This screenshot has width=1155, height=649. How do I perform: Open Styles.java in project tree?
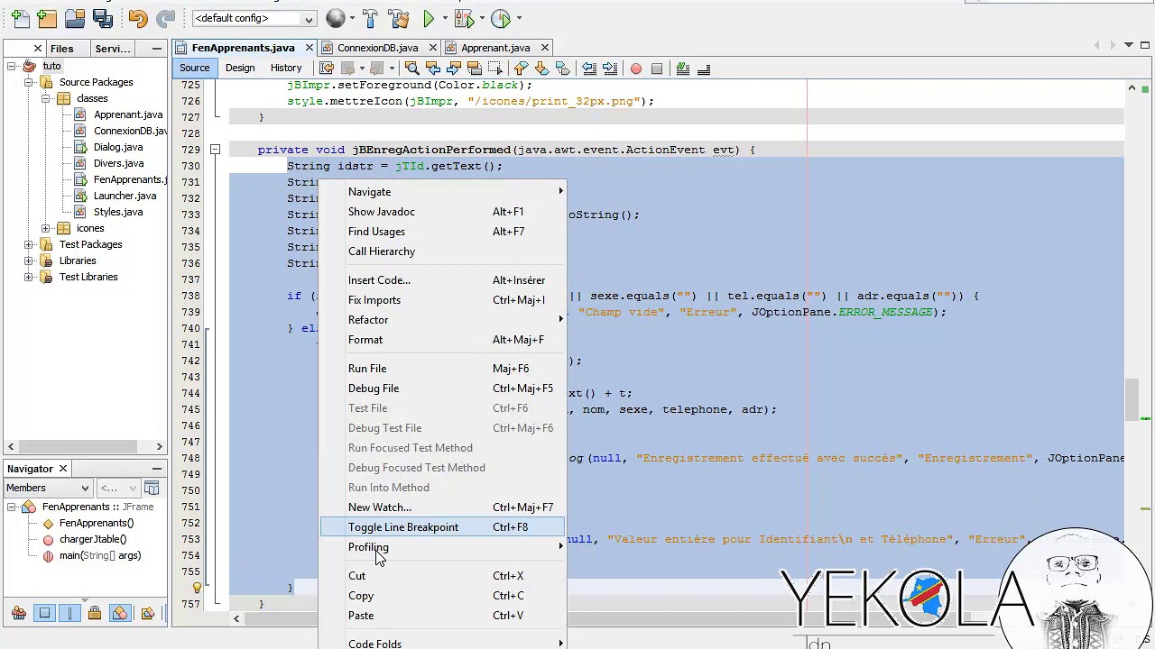[118, 212]
